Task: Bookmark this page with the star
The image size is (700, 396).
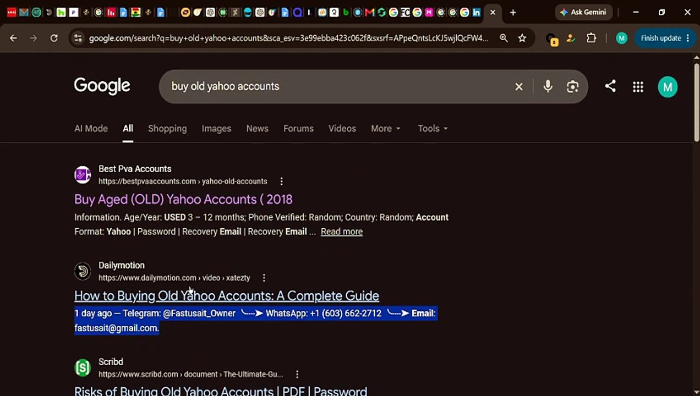Action: tap(522, 38)
